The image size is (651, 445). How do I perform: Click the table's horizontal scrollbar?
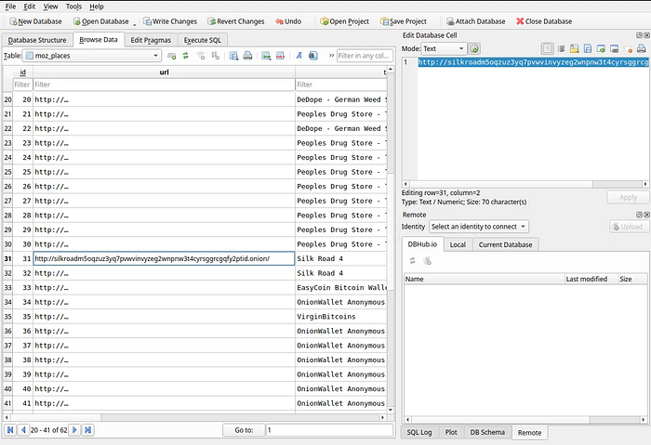click(194, 418)
